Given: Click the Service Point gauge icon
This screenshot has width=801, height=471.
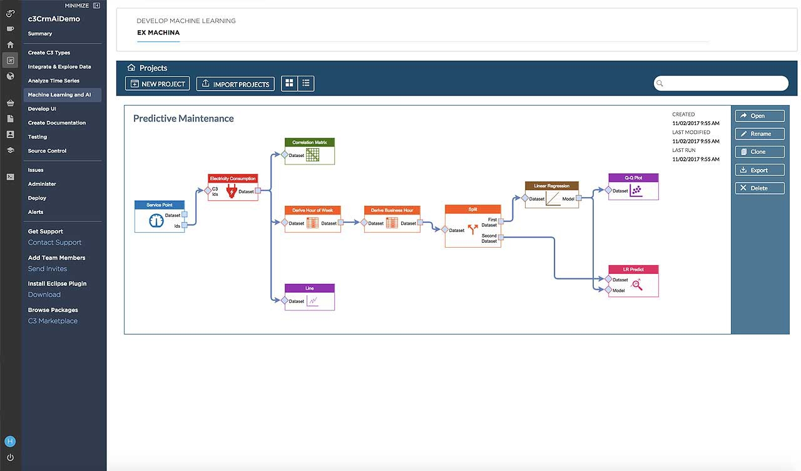Looking at the screenshot, I should pos(156,220).
